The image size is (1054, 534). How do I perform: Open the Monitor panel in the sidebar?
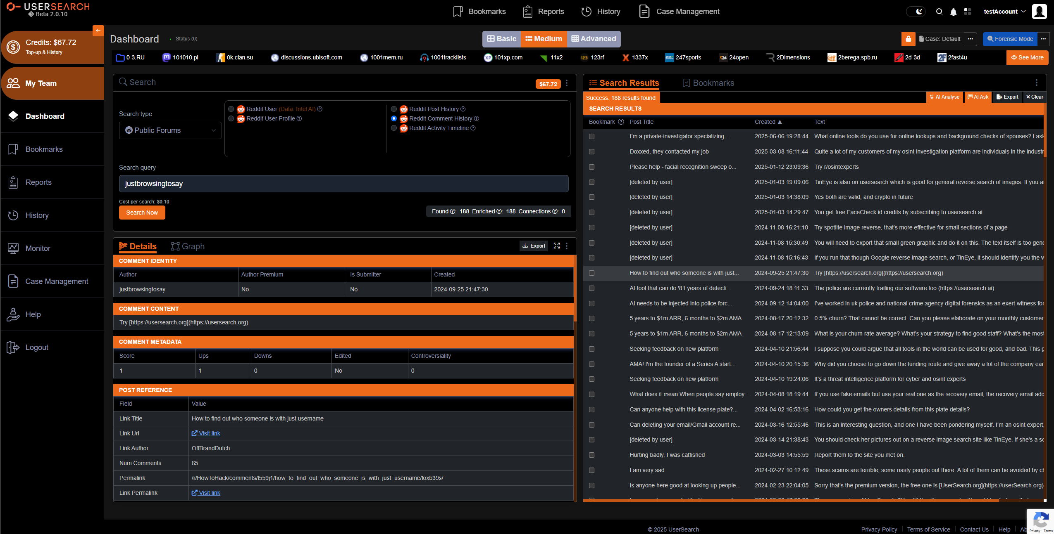tap(38, 248)
